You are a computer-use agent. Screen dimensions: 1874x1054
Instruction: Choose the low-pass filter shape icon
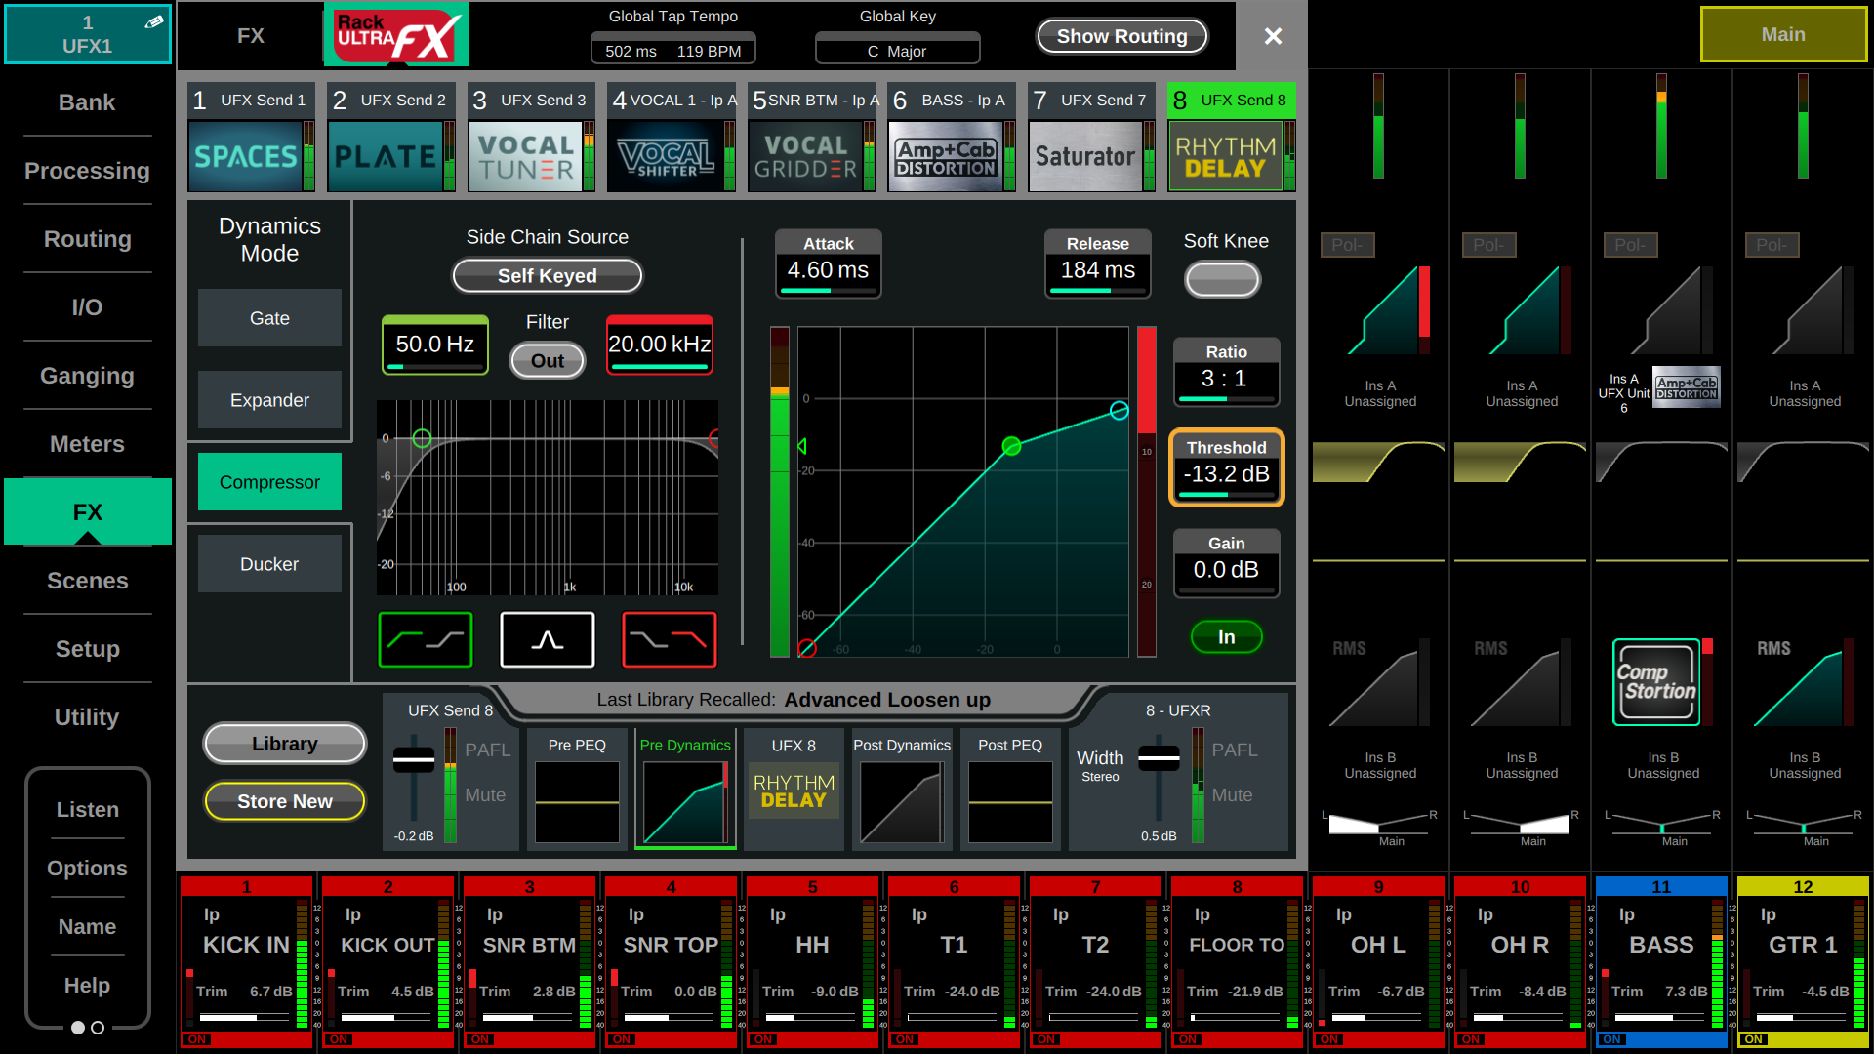point(670,640)
